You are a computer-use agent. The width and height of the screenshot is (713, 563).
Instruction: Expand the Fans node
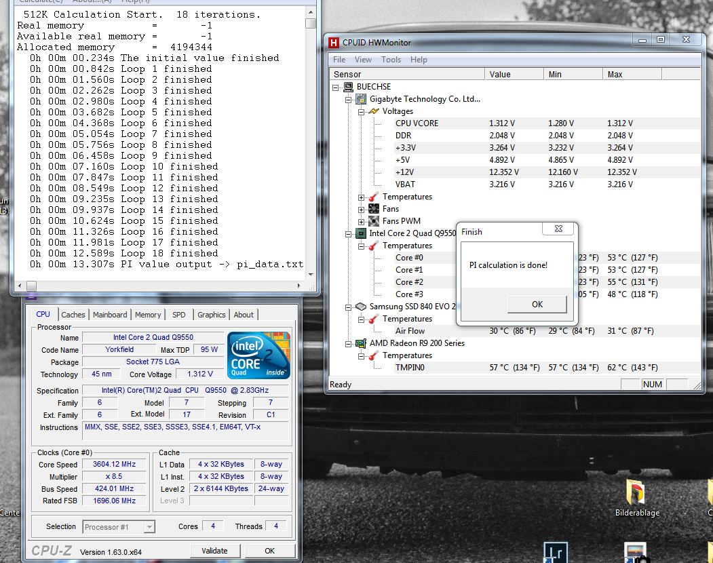pyautogui.click(x=361, y=210)
